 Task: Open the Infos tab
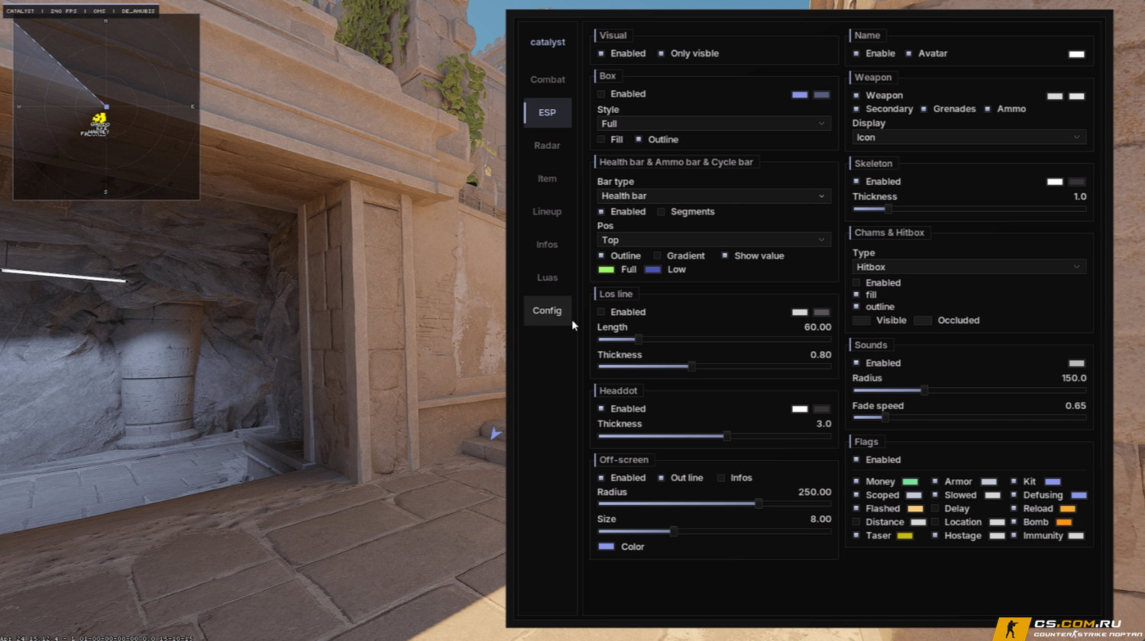click(x=547, y=244)
